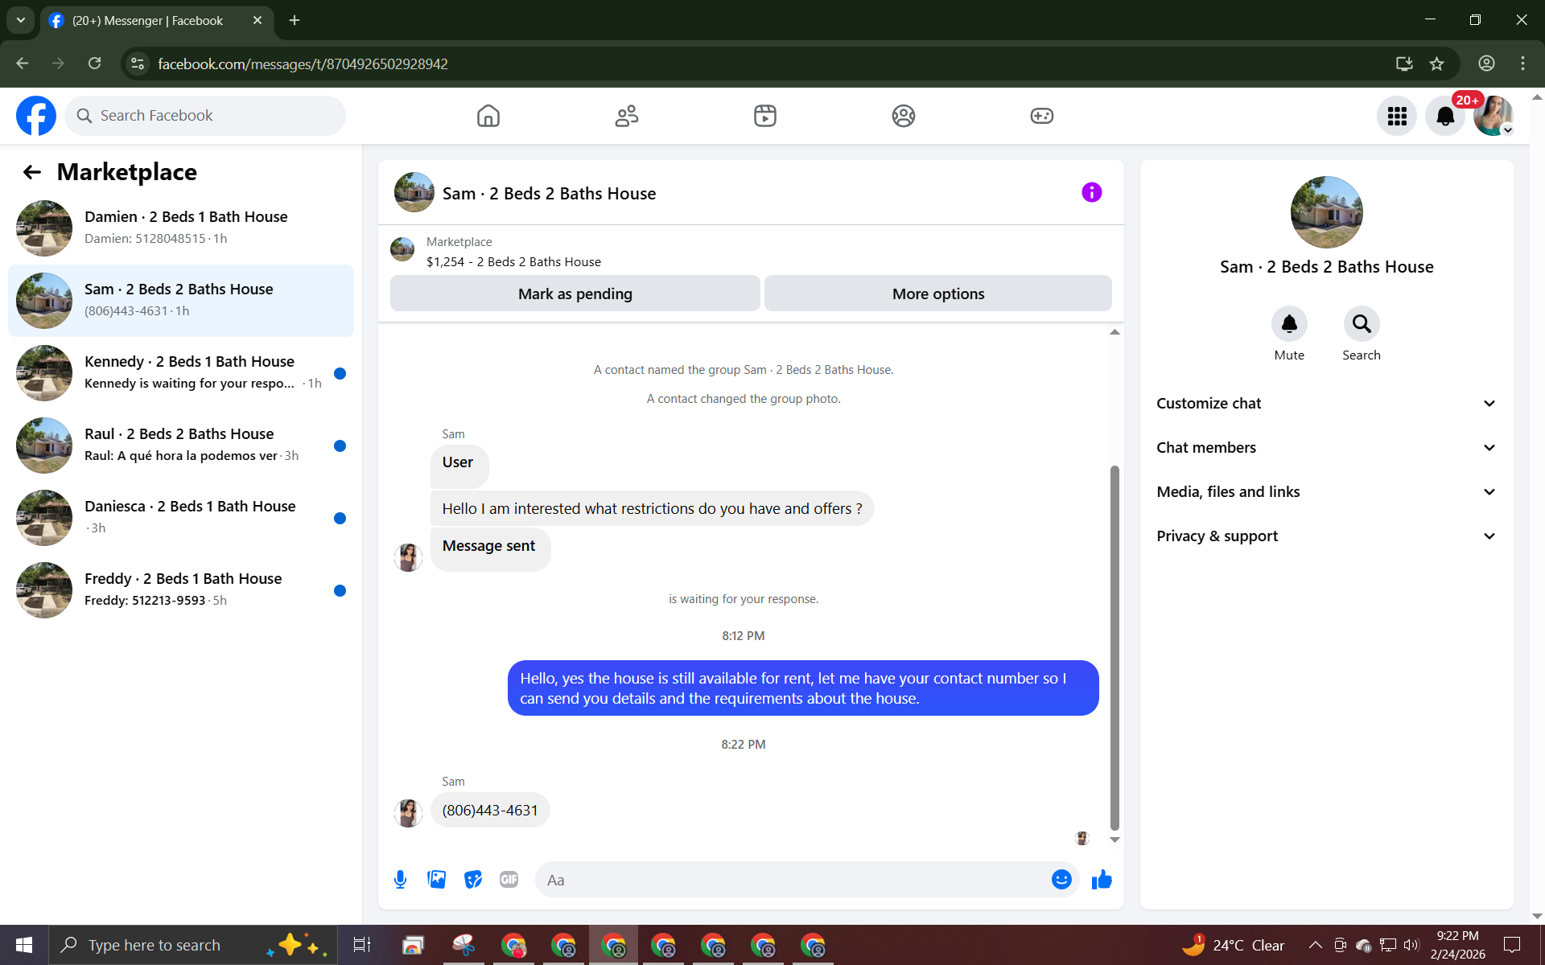Open the emoji picker in message box
The height and width of the screenshot is (965, 1545).
tap(1061, 880)
